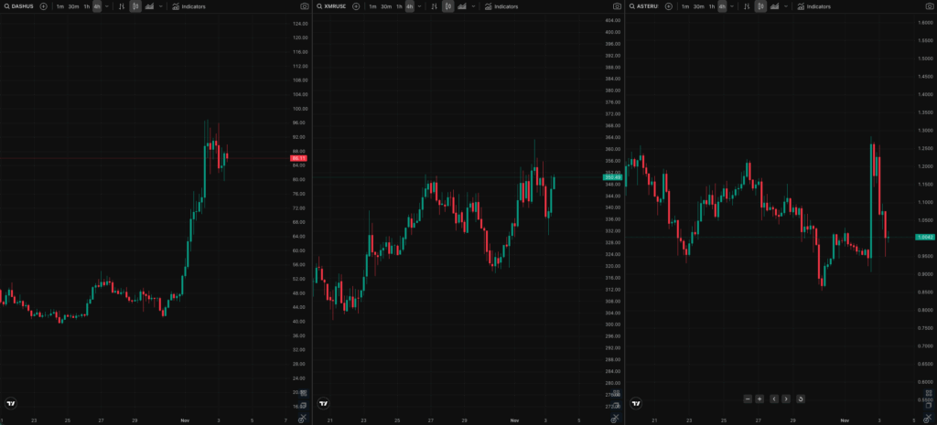Zoom in the ASTER chart with plus button

[x=759, y=398]
